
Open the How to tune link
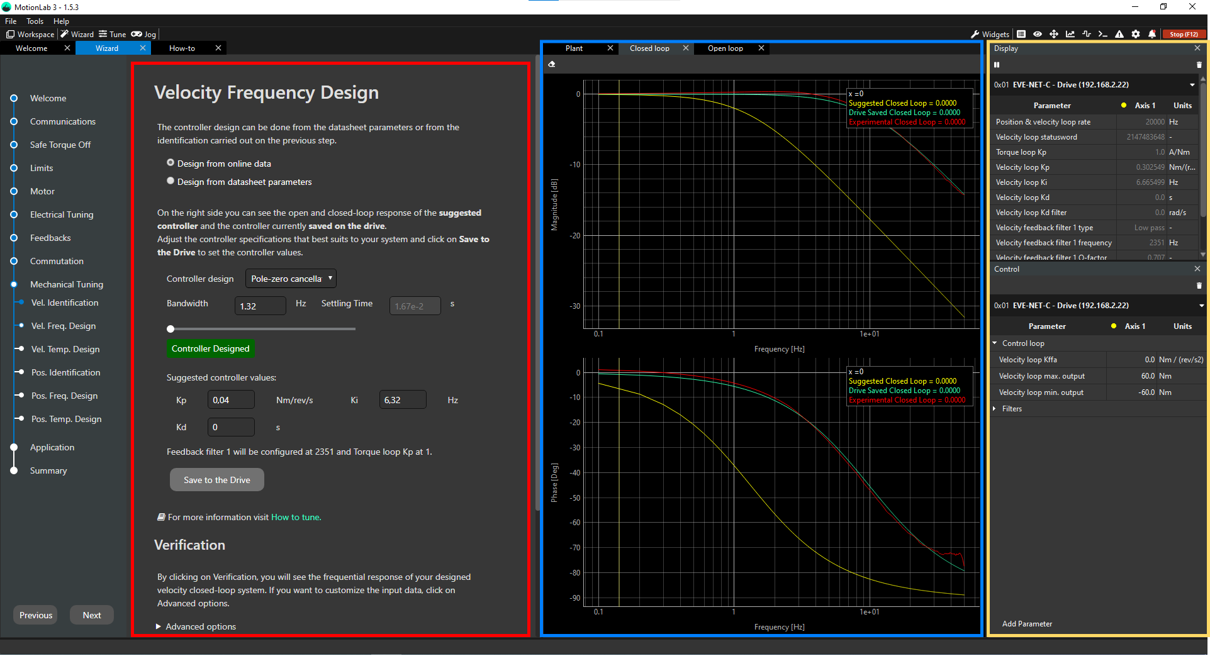[x=295, y=516]
